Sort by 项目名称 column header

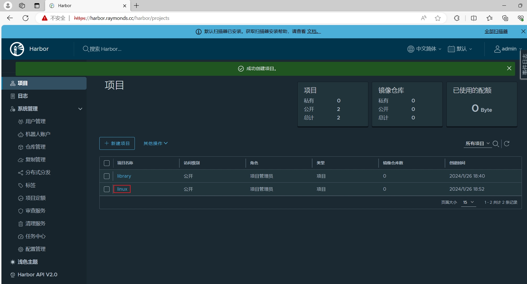point(125,163)
